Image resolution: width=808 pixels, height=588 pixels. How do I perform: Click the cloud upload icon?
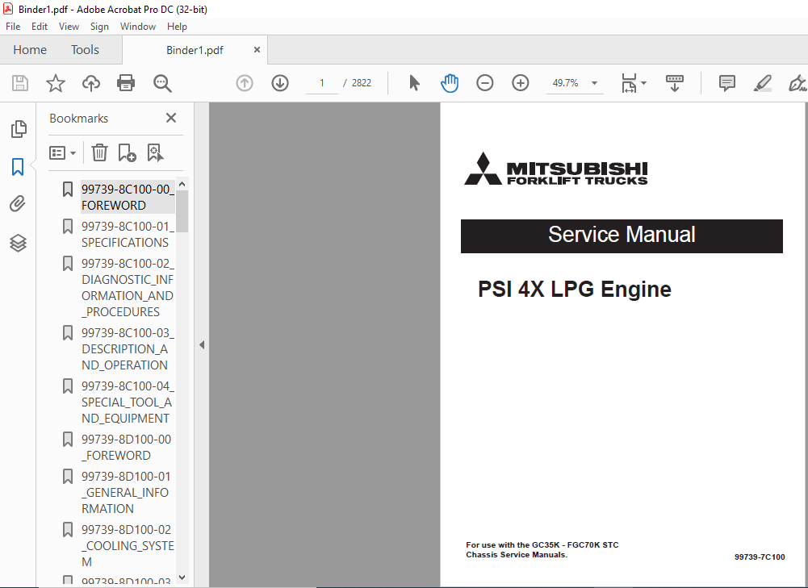(x=91, y=83)
